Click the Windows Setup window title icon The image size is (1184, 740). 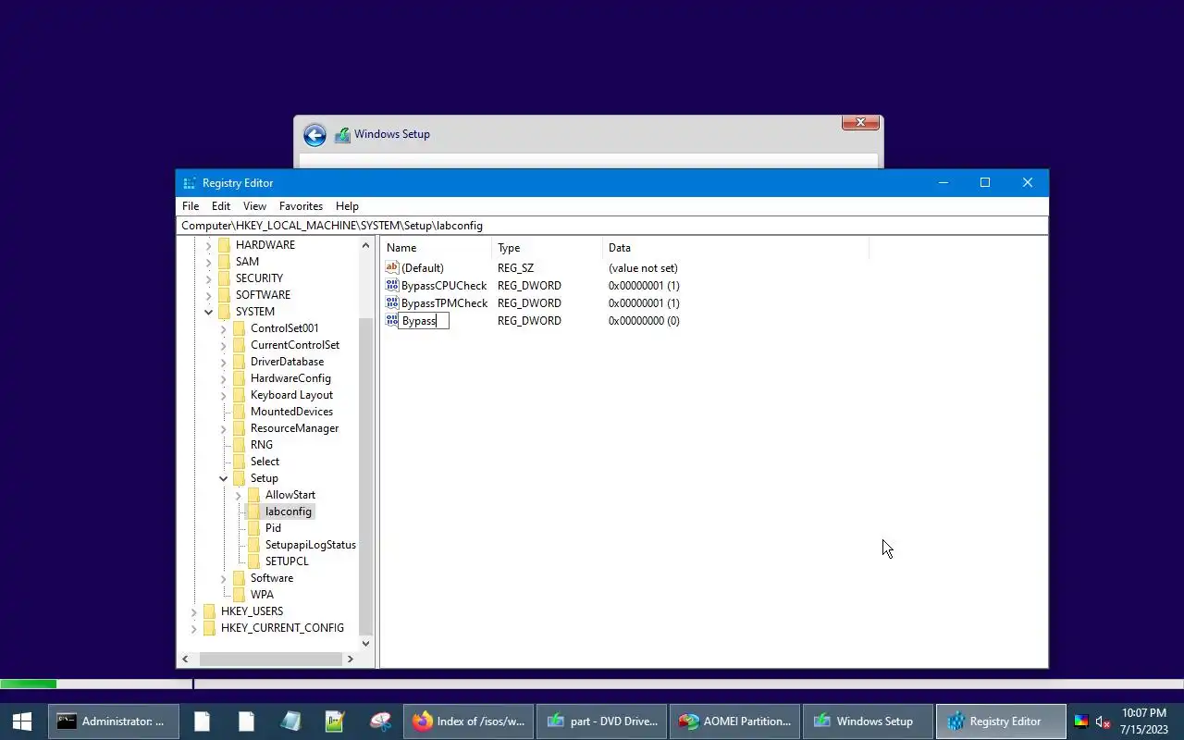click(x=342, y=135)
